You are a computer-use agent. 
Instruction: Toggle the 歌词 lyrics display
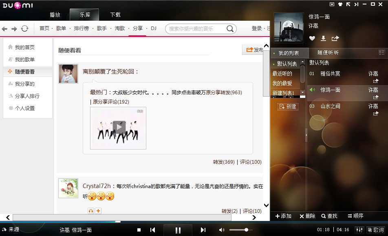pos(376,230)
